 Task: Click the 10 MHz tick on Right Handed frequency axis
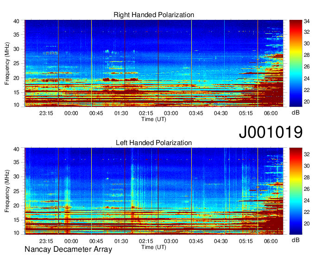tap(16, 105)
